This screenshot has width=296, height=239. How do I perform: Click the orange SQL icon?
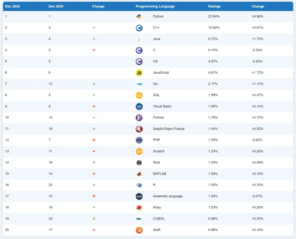click(139, 95)
